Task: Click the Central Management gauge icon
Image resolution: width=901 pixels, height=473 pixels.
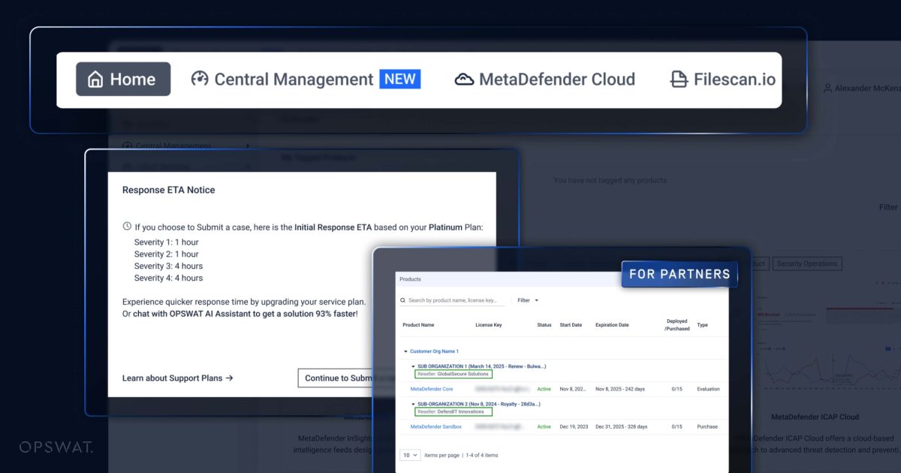Action: 199,79
